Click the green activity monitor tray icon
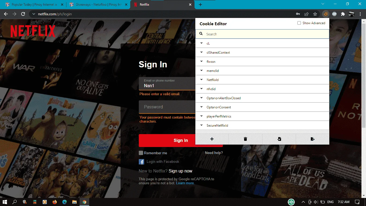The image size is (366, 206). click(x=291, y=202)
